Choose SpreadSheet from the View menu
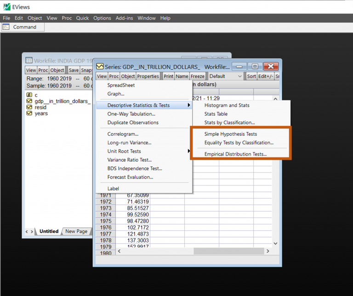353x296 pixels. pyautogui.click(x=144, y=85)
